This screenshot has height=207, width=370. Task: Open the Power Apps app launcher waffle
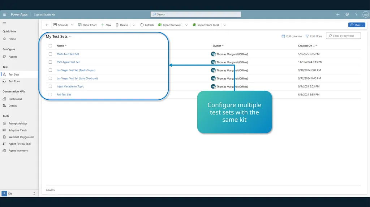4,14
